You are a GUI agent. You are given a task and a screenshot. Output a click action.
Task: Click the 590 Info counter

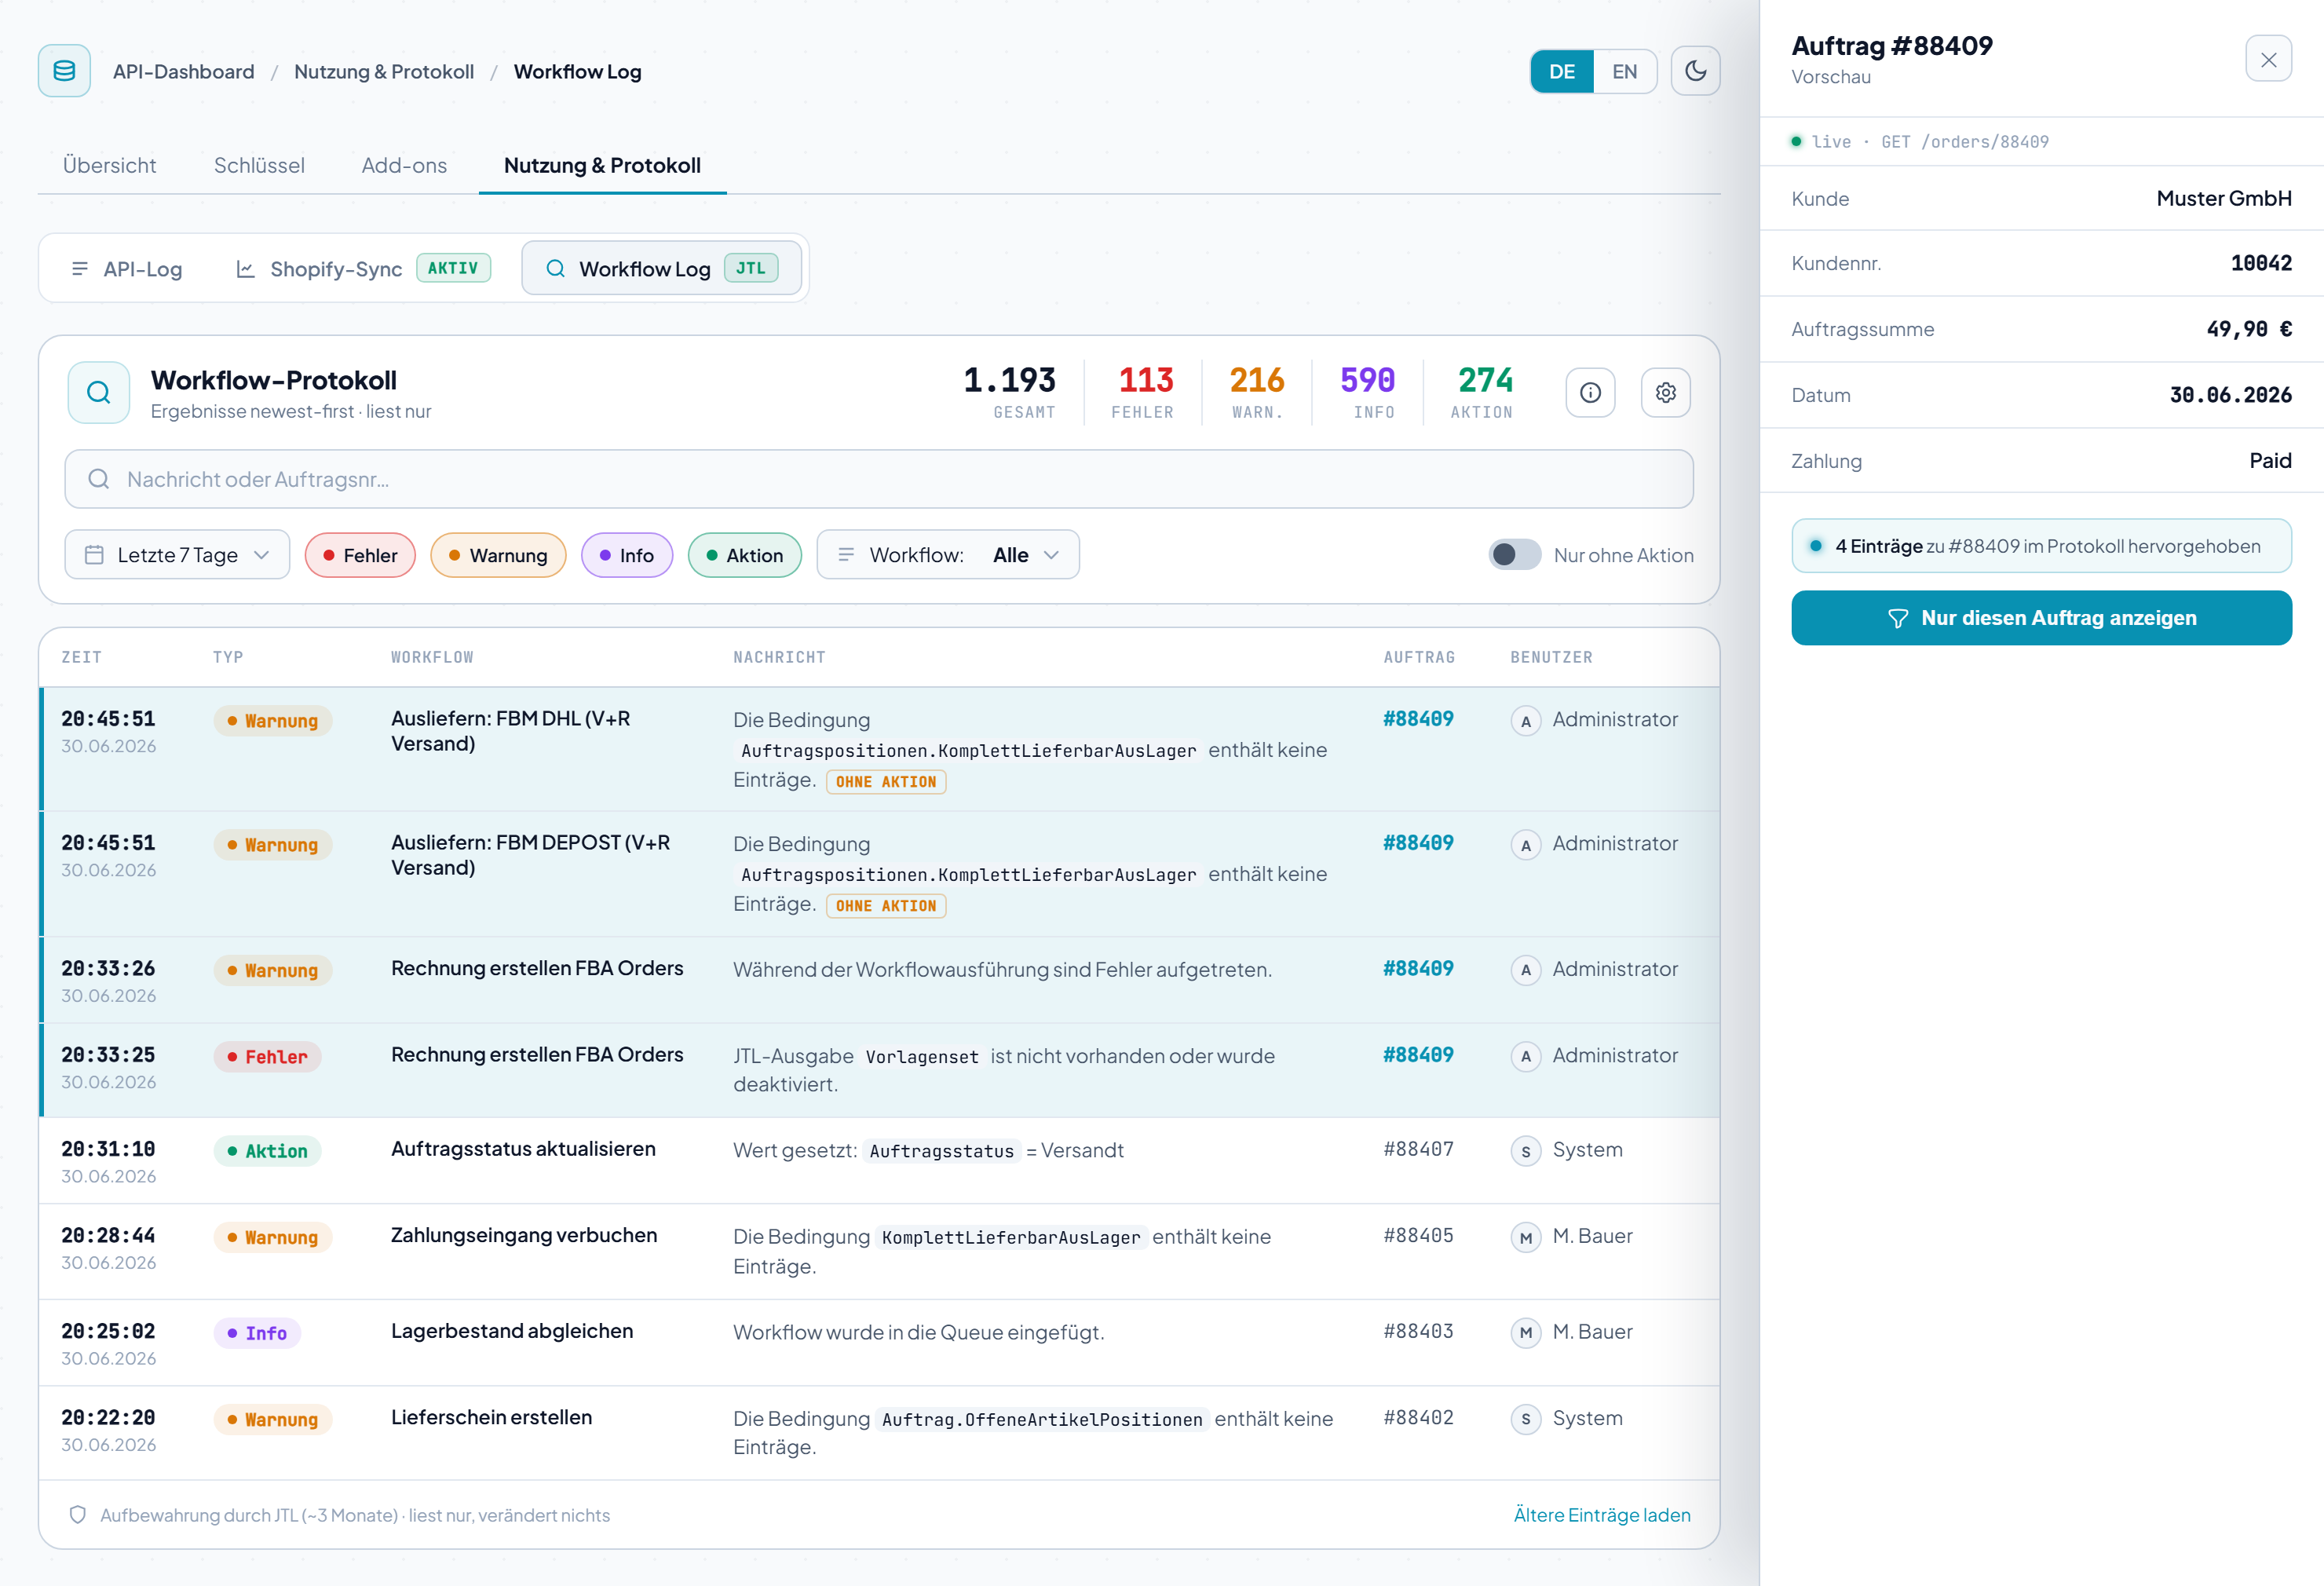click(1367, 392)
